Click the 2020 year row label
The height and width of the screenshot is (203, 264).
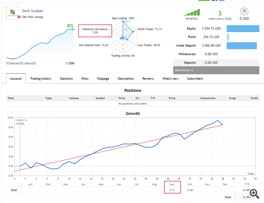coord(14,190)
